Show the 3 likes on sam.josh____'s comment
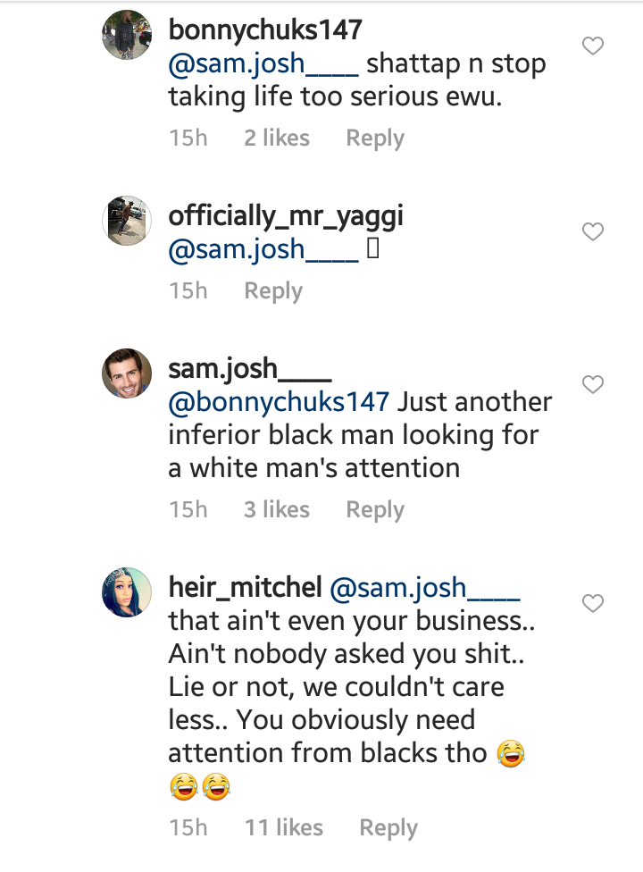Viewport: 643px width, 872px height. tap(277, 510)
